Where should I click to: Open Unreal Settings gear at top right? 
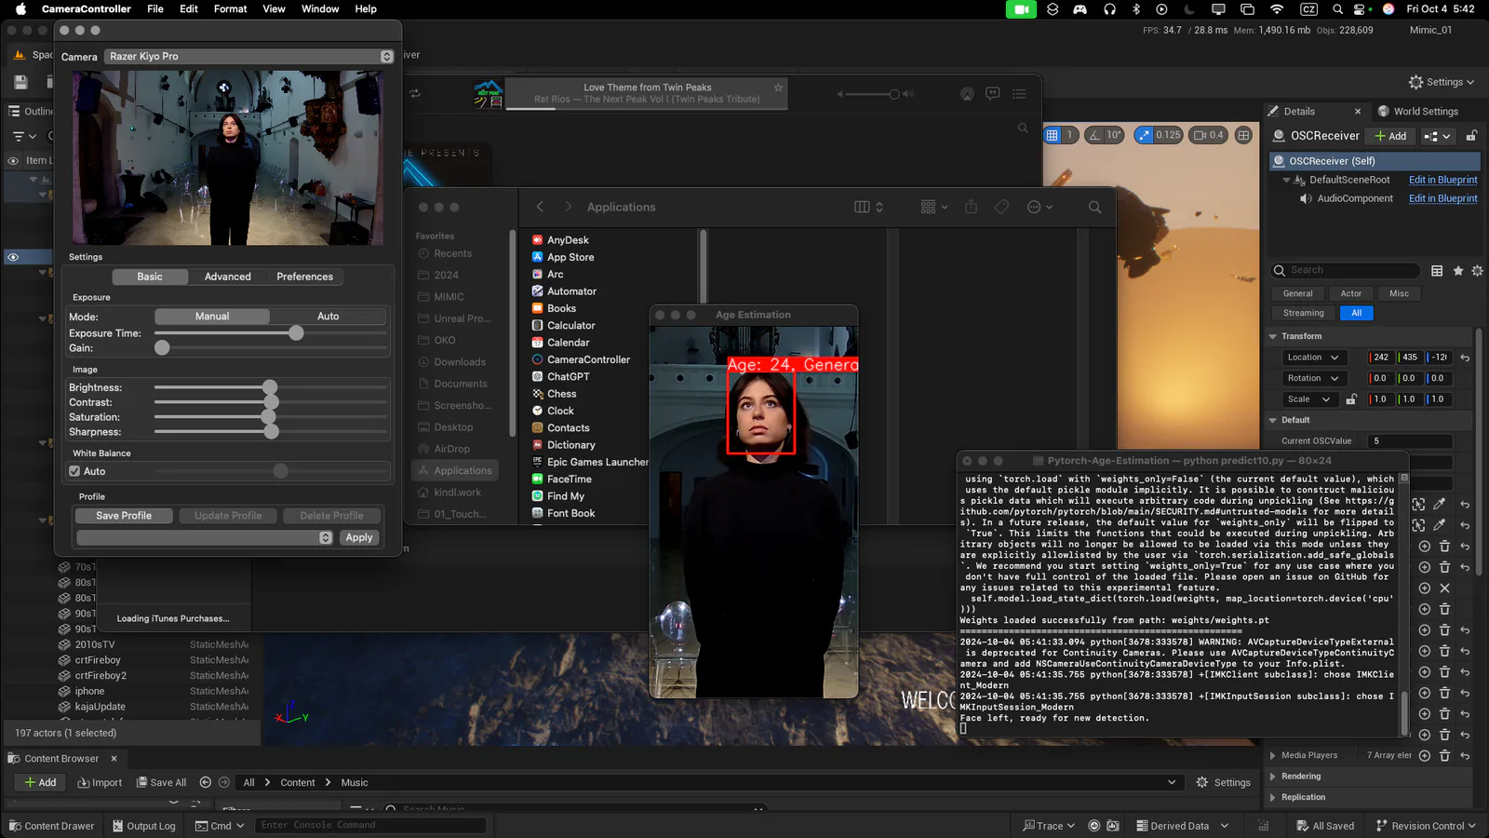click(1442, 82)
